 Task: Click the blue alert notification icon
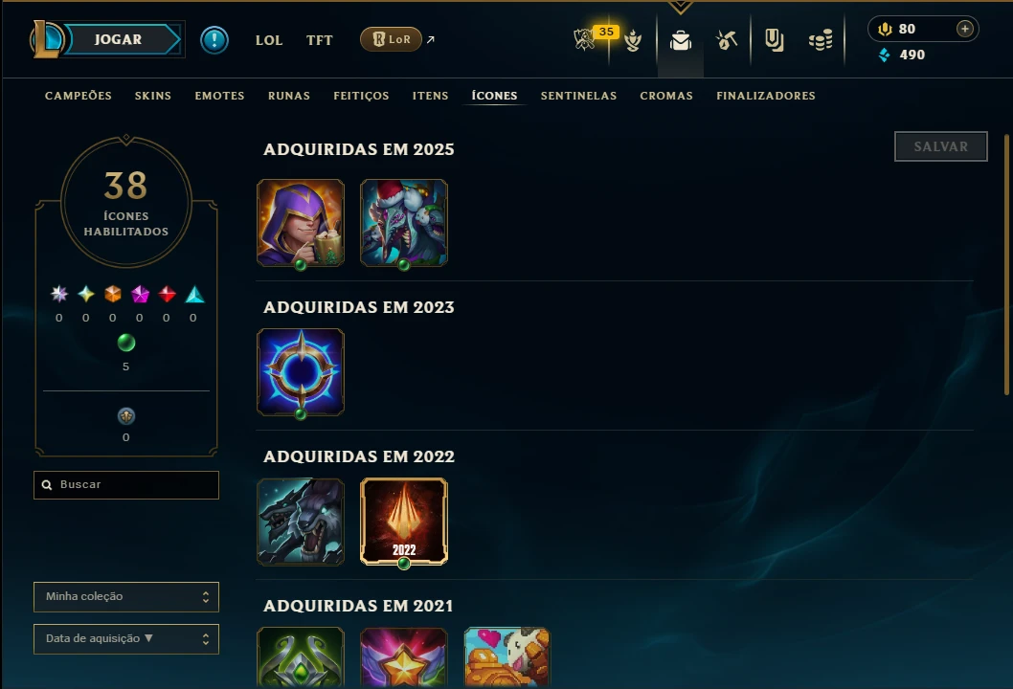click(x=214, y=40)
